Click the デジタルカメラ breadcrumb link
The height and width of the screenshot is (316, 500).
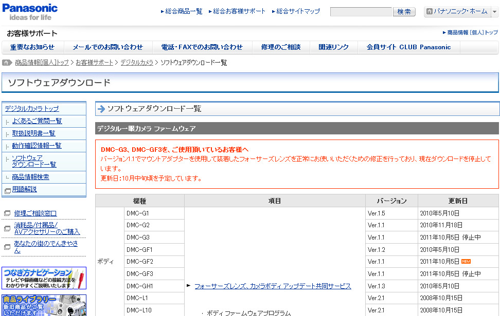(137, 63)
